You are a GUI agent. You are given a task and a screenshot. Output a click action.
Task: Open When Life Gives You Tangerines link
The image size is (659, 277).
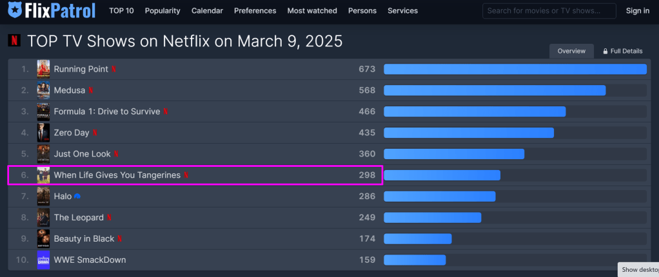coord(117,175)
